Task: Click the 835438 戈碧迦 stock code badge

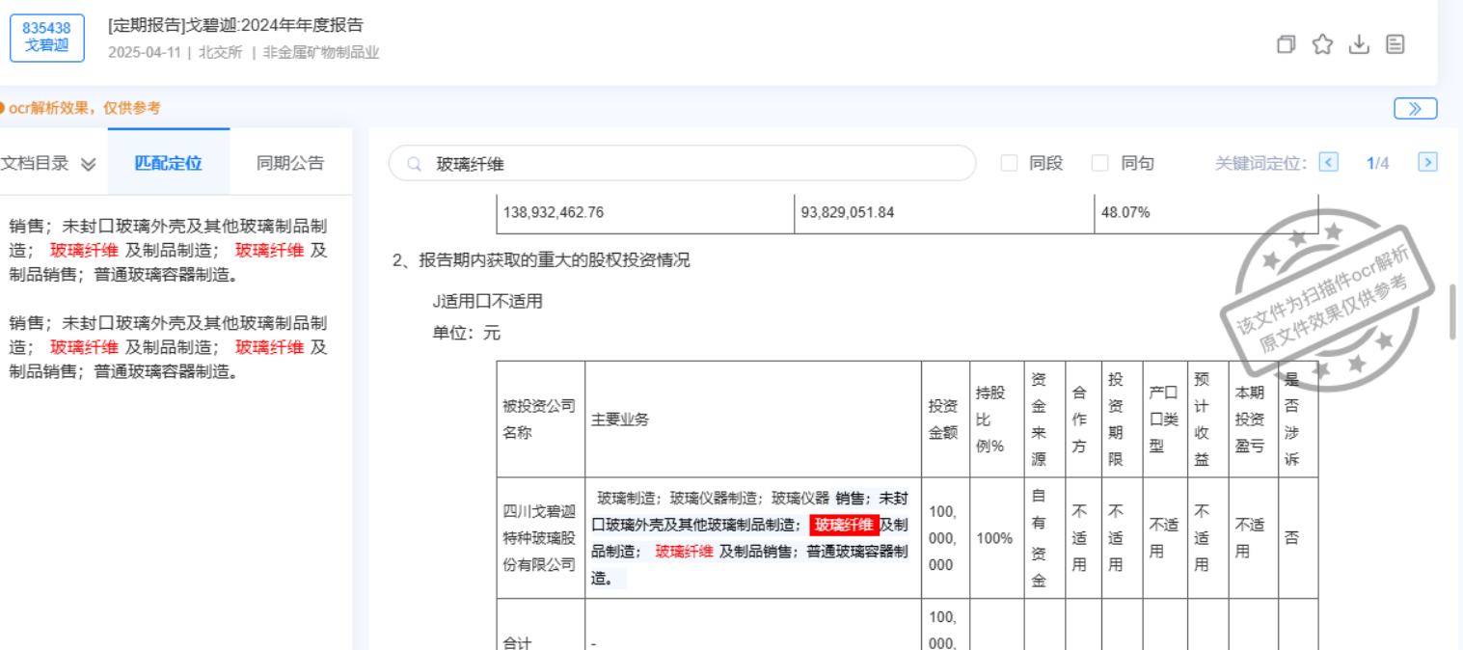Action: pyautogui.click(x=46, y=38)
